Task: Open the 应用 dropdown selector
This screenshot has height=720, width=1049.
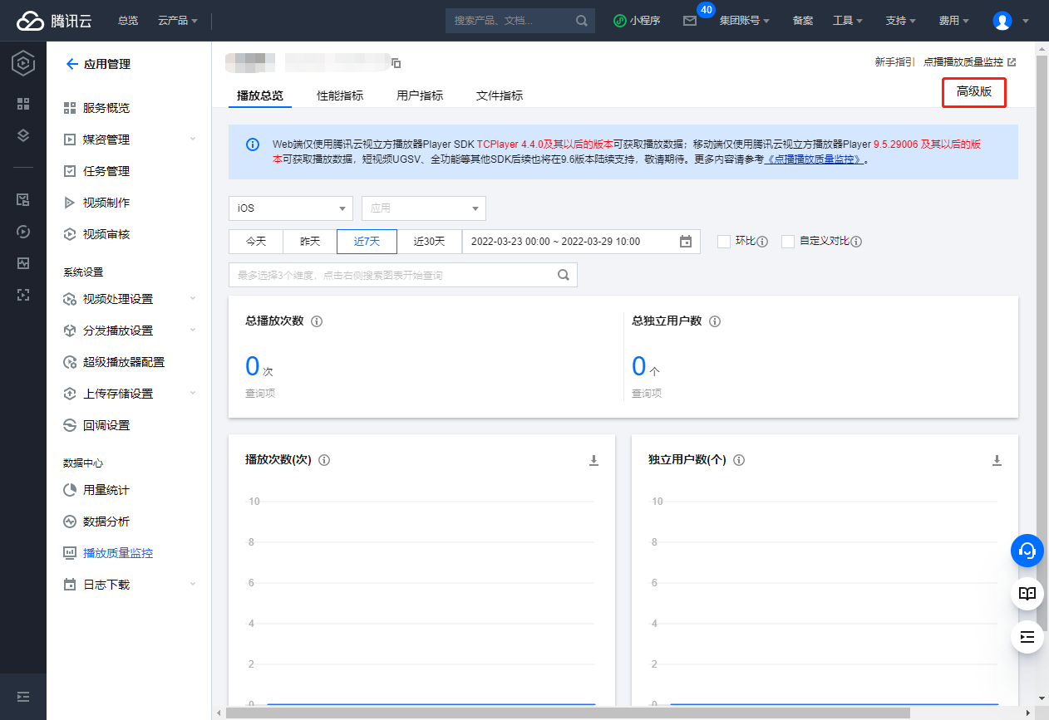Action: (423, 208)
